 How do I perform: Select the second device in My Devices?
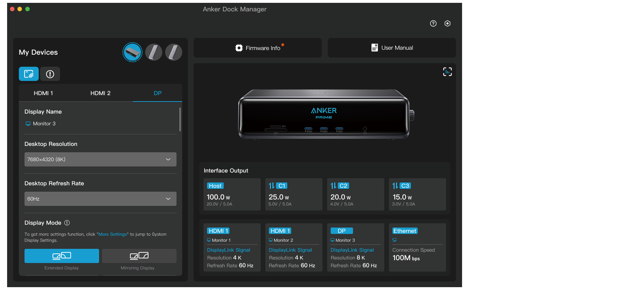[154, 53]
